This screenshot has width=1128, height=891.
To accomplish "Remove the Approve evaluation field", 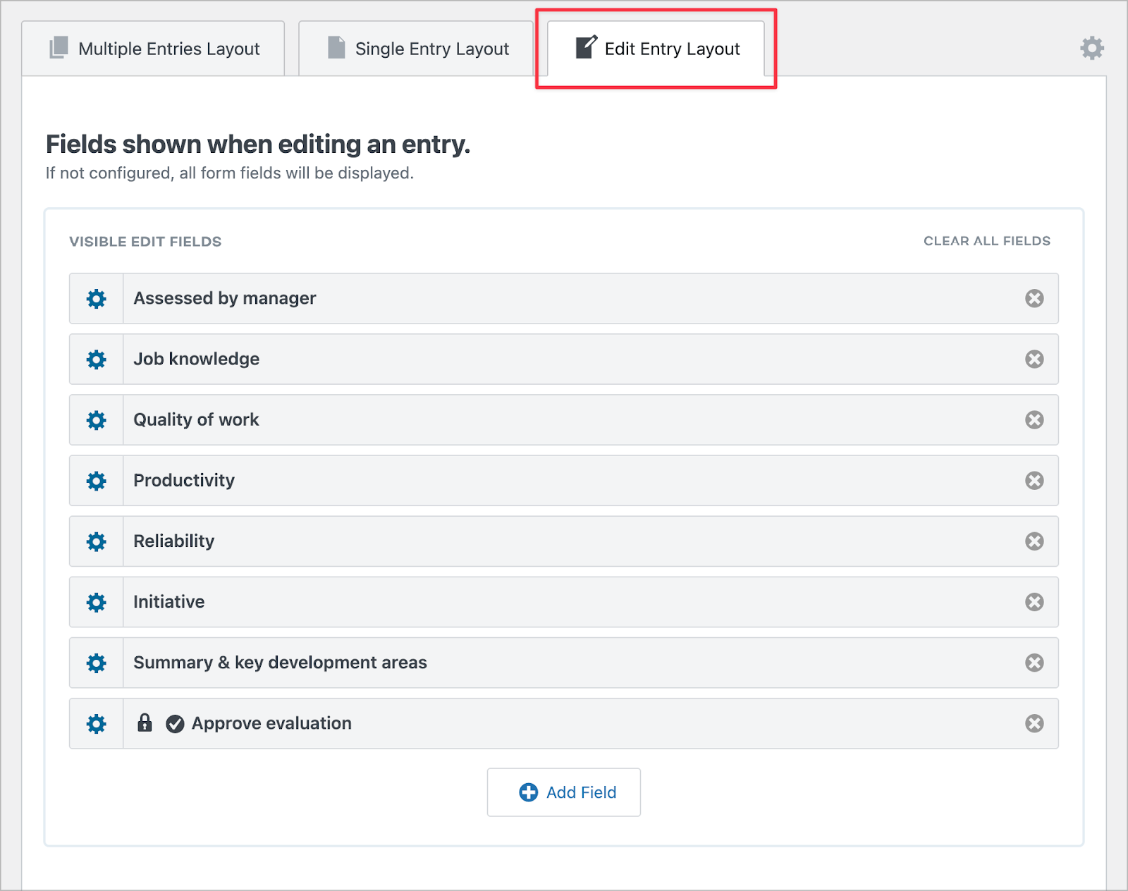I will coord(1034,723).
